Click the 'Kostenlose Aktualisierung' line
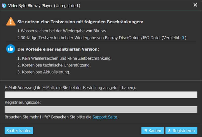The height and width of the screenshot is (137, 202). [44, 72]
